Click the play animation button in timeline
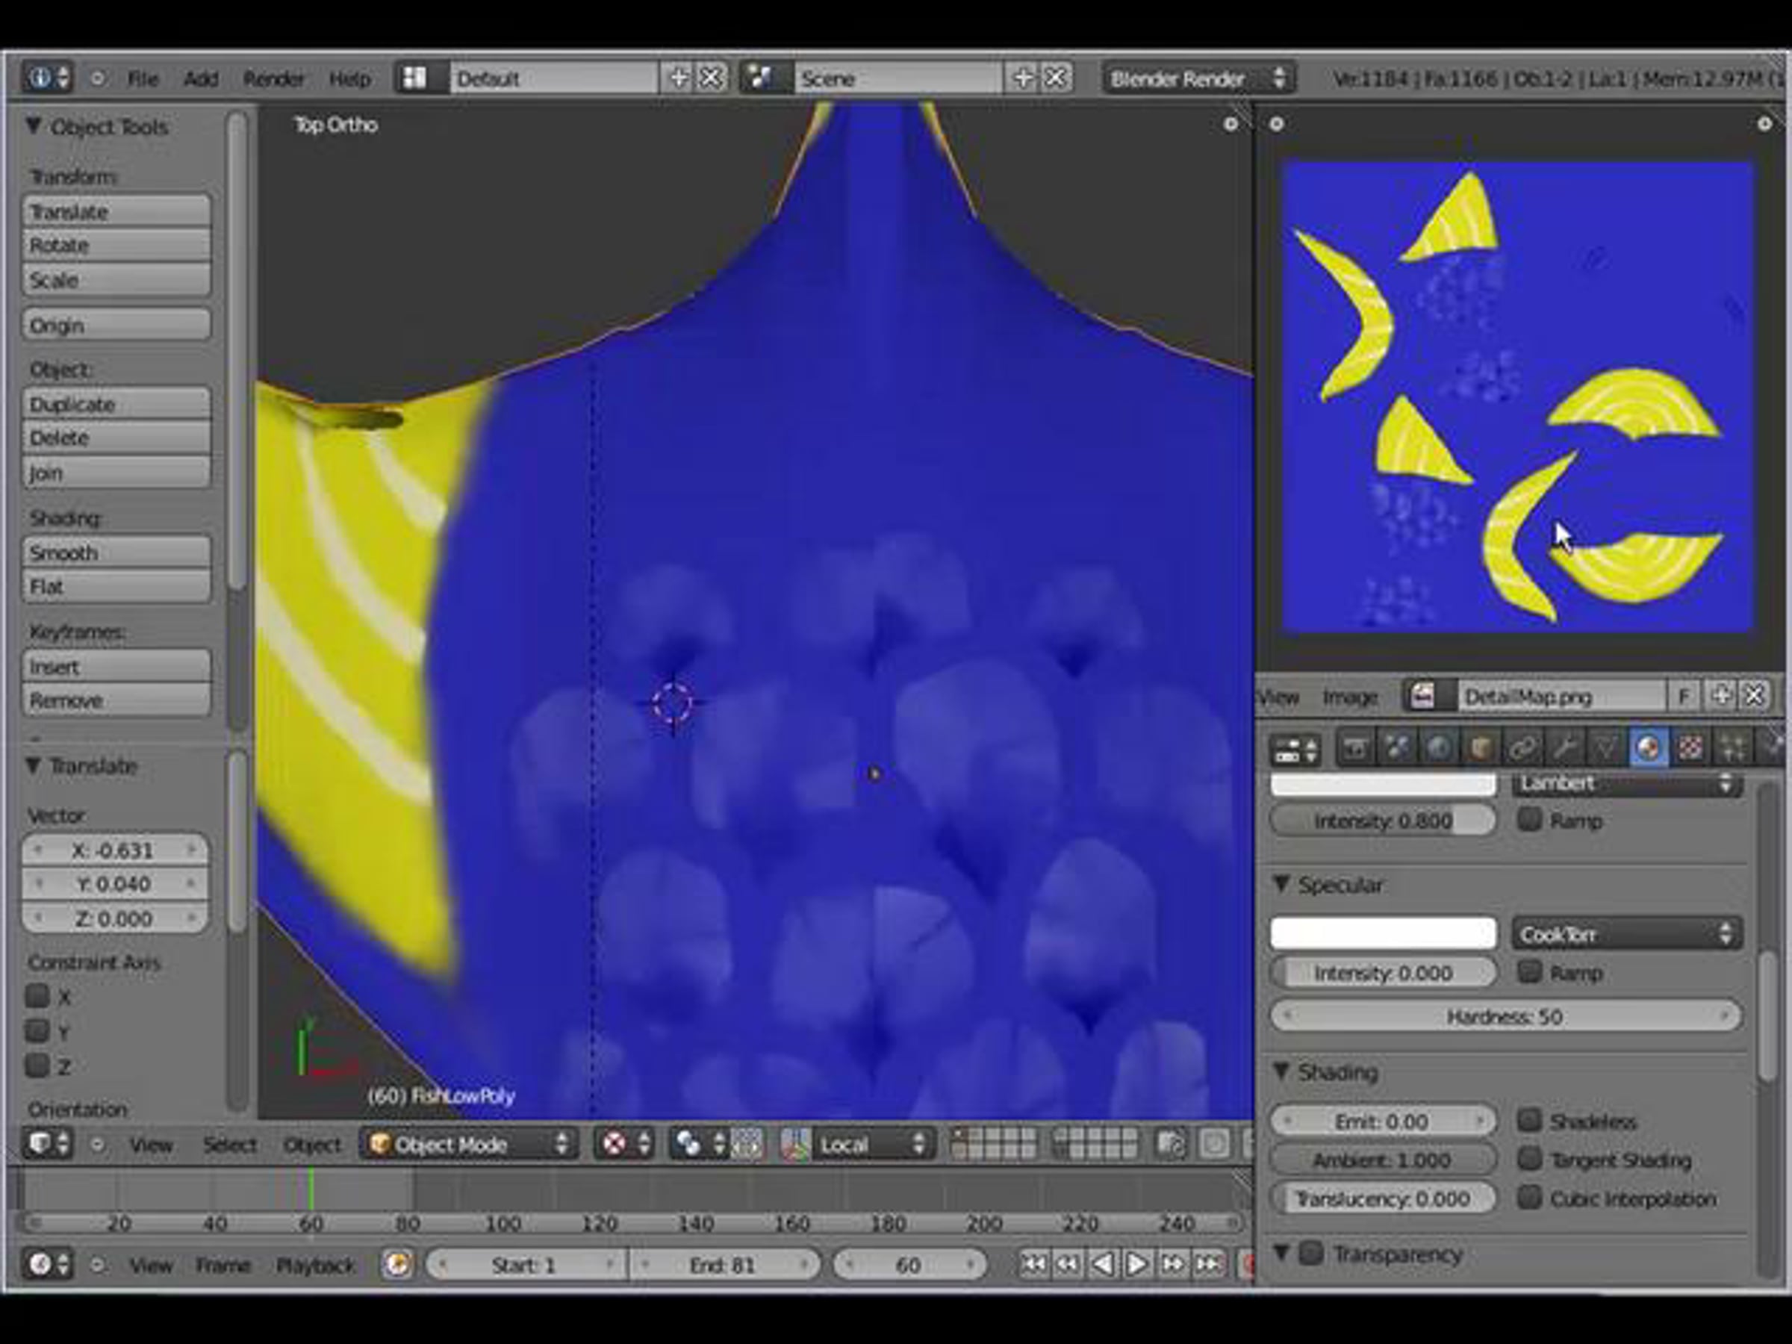The height and width of the screenshot is (1344, 1792). point(1136,1264)
